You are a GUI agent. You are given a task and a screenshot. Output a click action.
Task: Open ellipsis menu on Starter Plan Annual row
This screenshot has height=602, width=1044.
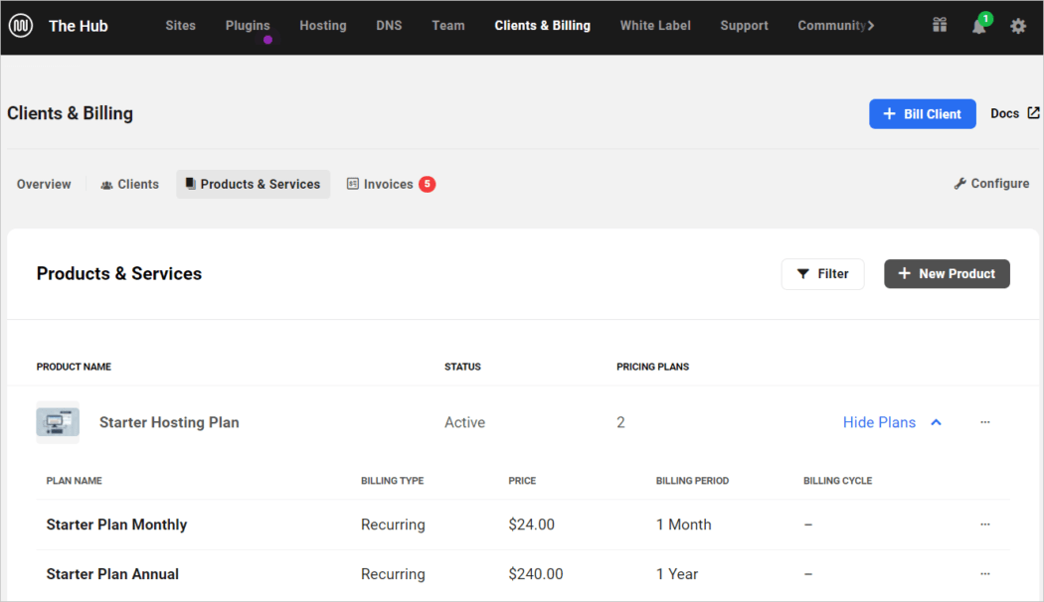click(x=985, y=573)
